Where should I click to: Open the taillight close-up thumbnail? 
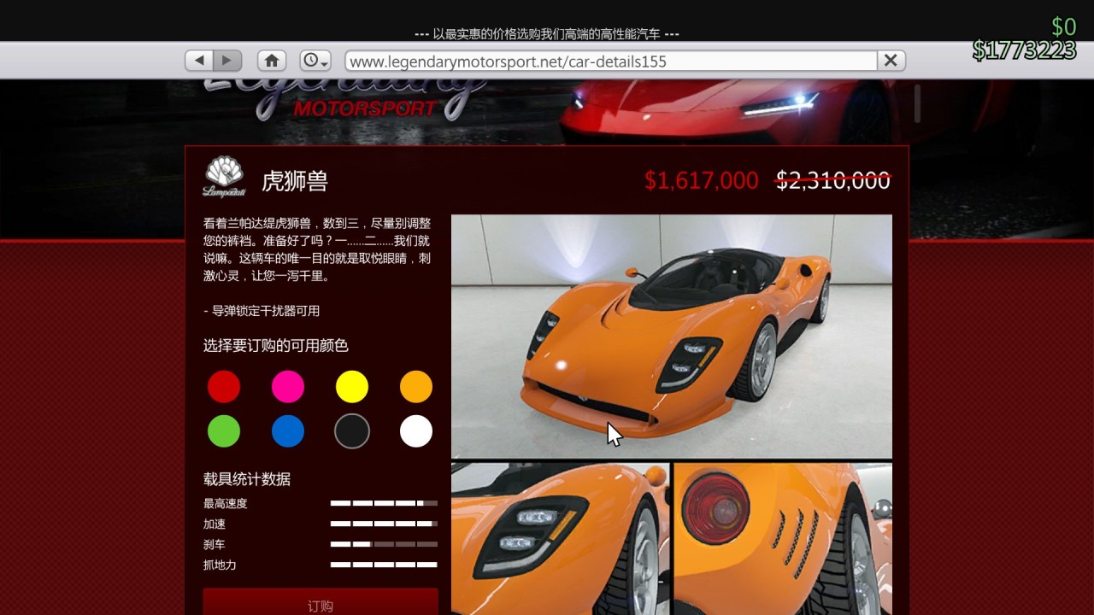pyautogui.click(x=783, y=539)
